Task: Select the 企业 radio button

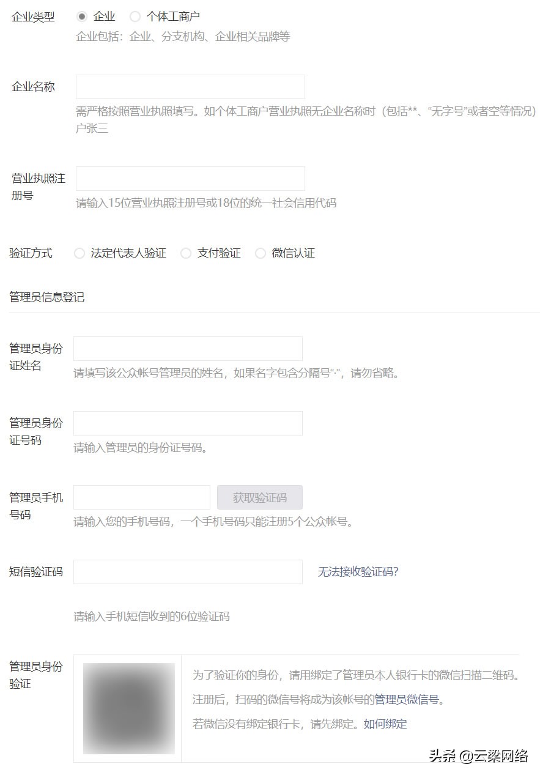Action: tap(82, 17)
